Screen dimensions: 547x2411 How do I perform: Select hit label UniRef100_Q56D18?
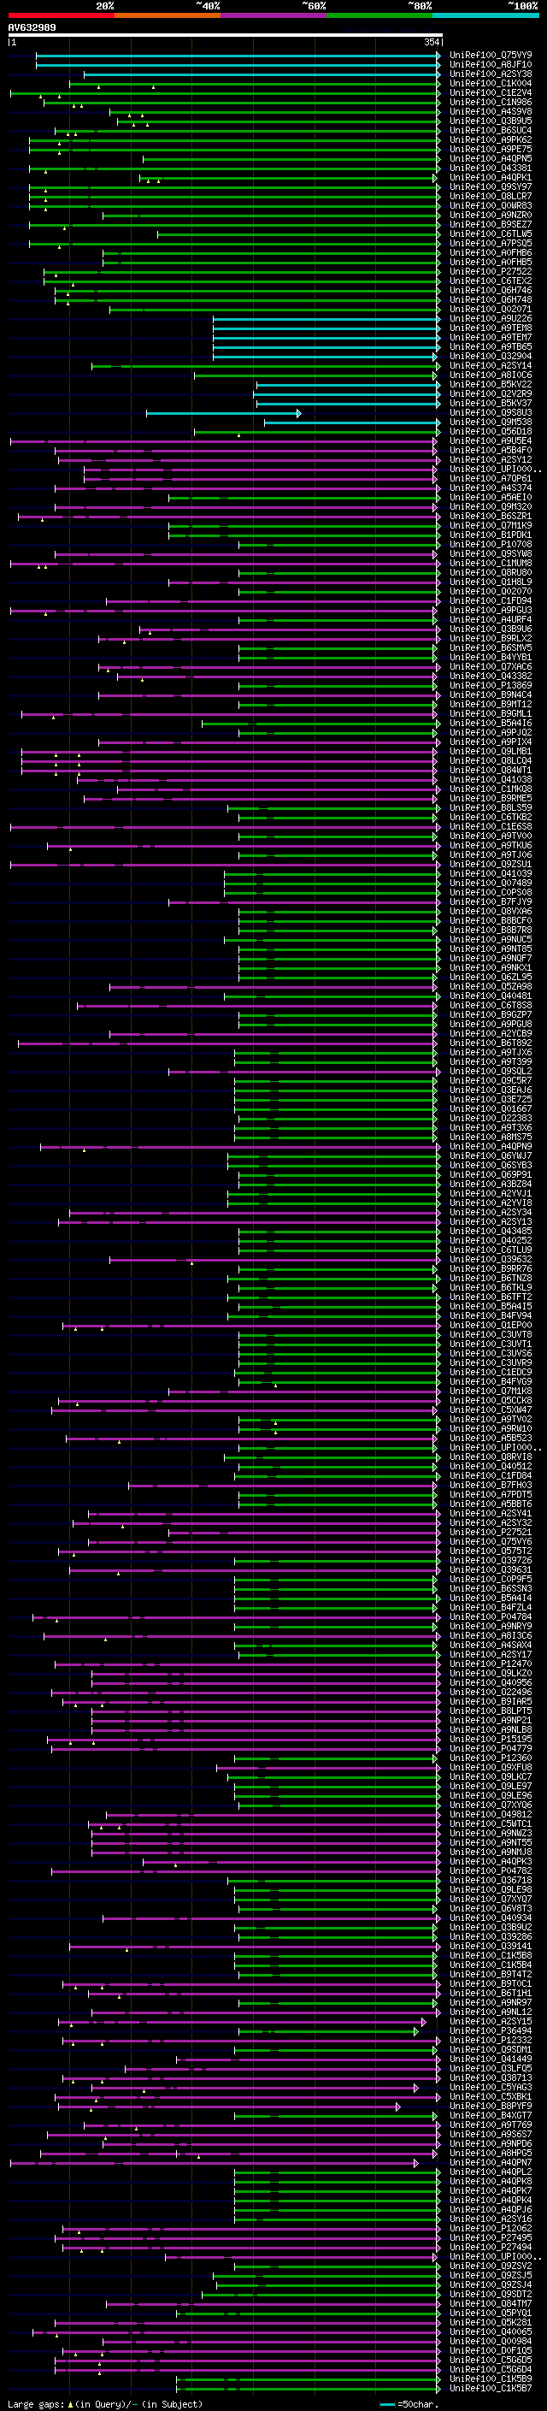pos(491,431)
